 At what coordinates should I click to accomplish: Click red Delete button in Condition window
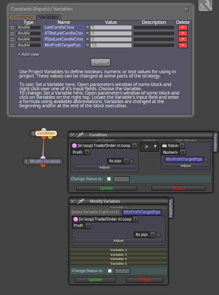click(x=179, y=188)
